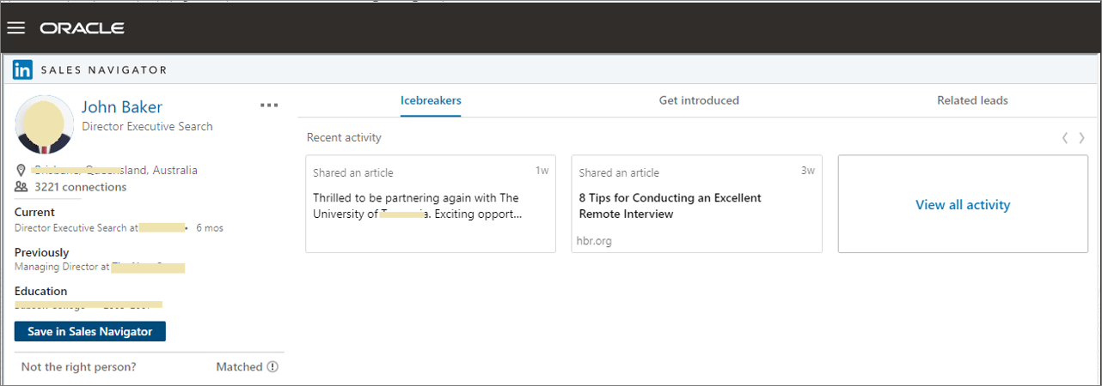The width and height of the screenshot is (1102, 386).
Task: Open John Baker profile name link
Action: pyautogui.click(x=122, y=107)
